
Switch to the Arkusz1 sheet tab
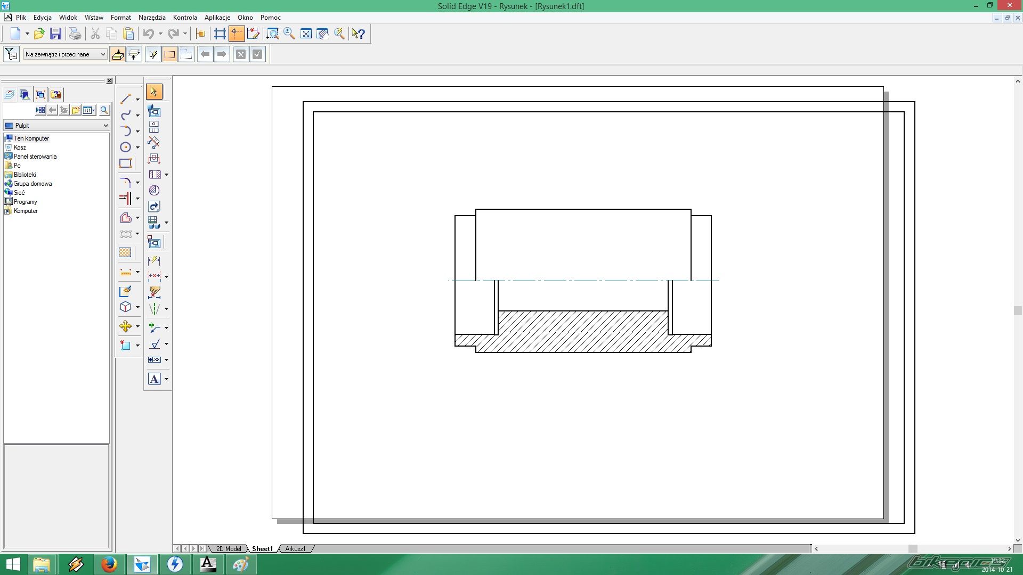click(295, 548)
